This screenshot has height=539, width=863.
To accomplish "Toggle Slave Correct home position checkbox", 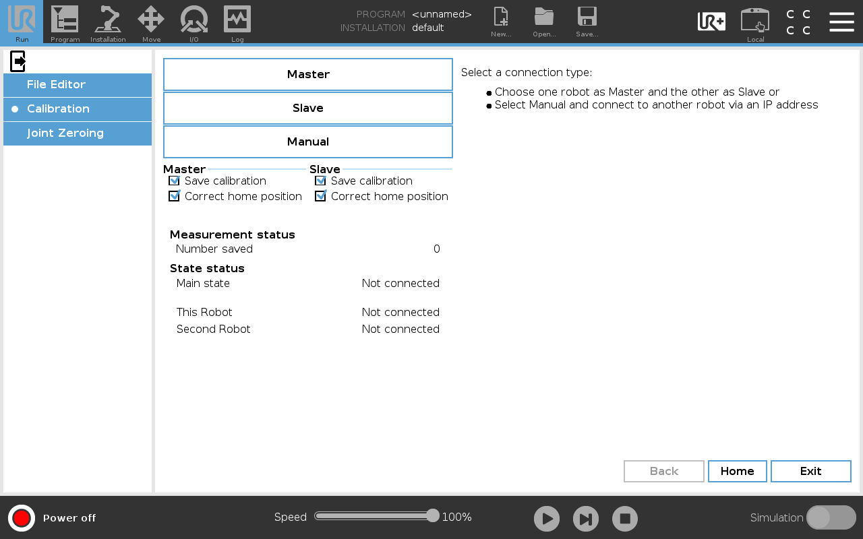I will pyautogui.click(x=320, y=196).
